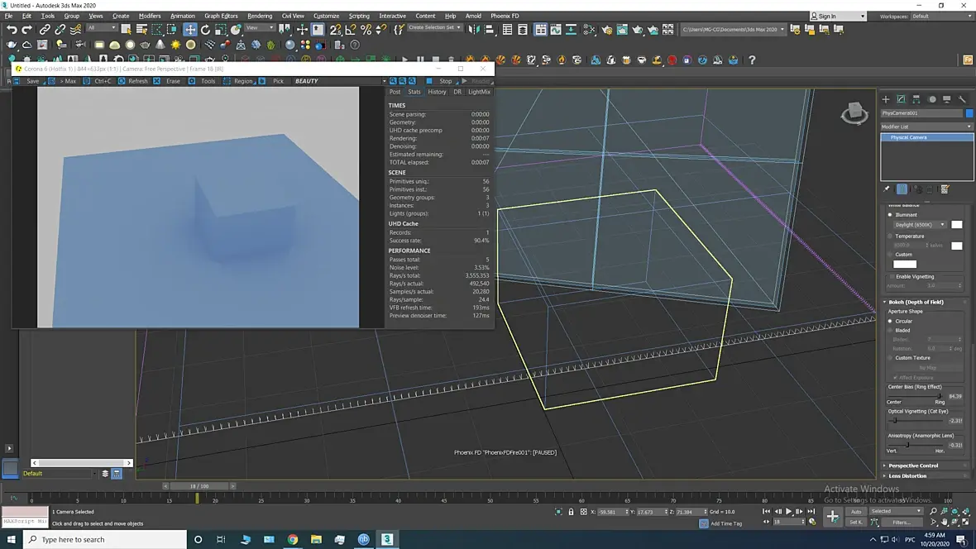
Task: Select the Bladed aperture shape option
Action: pyautogui.click(x=890, y=330)
